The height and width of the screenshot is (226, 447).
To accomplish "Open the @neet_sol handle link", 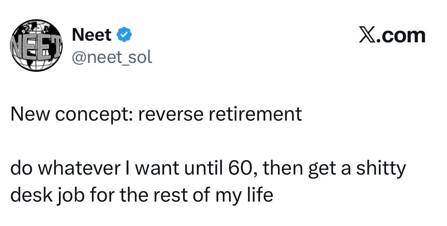I will 112,57.
